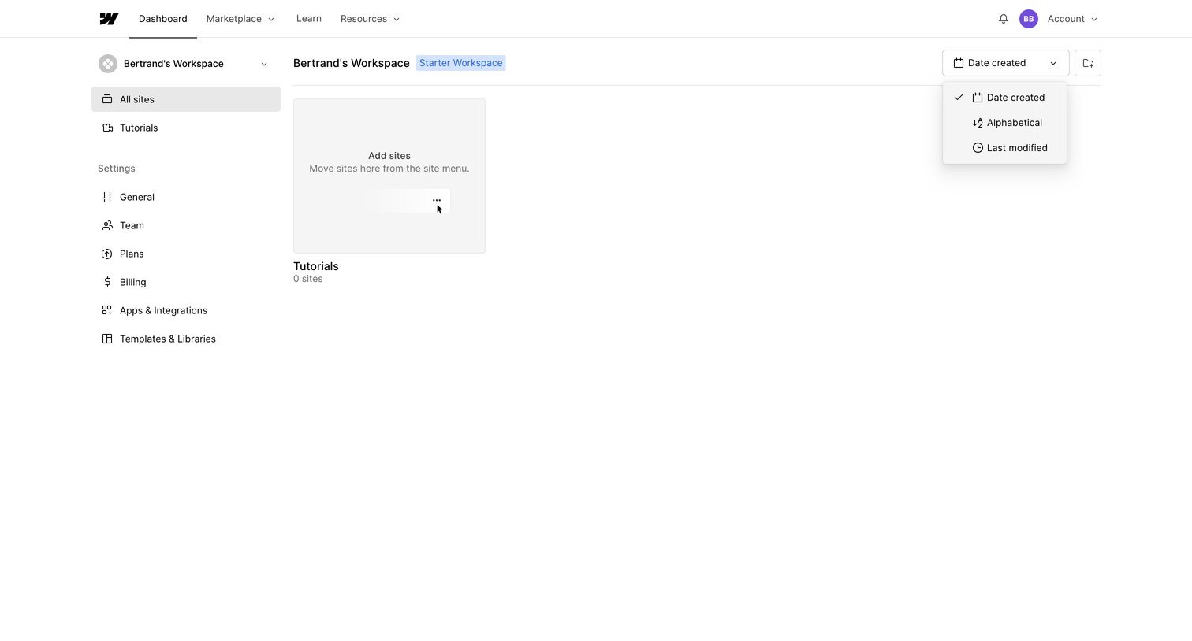1192x641 pixels.
Task: Click the three-dots illustration in Tutorials card
Action: [x=437, y=200]
